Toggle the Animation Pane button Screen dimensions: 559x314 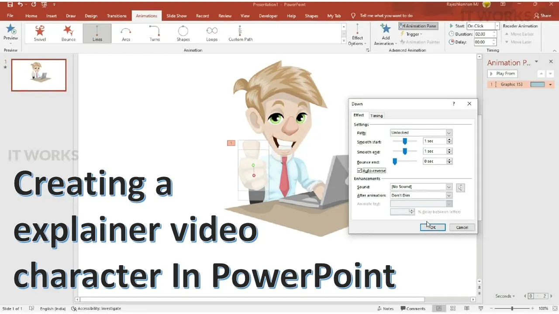(418, 26)
